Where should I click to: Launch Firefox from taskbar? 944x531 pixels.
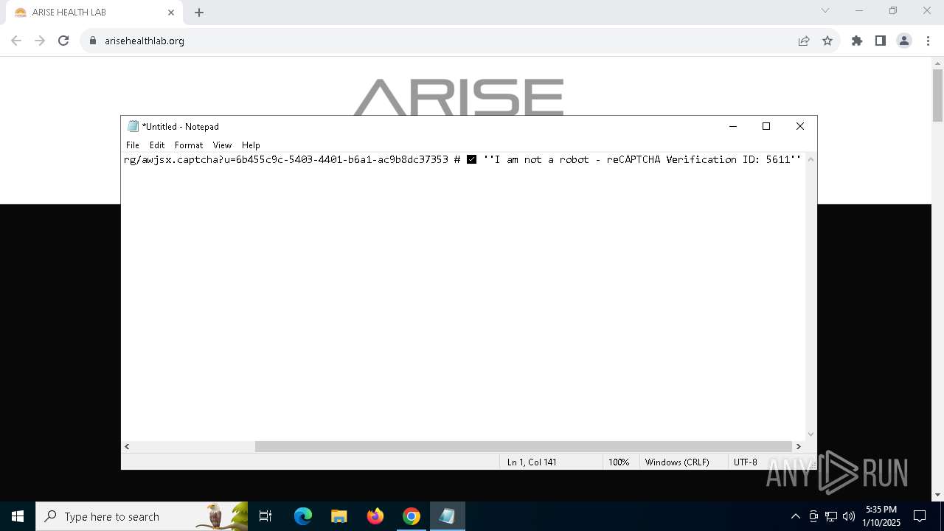(x=375, y=516)
